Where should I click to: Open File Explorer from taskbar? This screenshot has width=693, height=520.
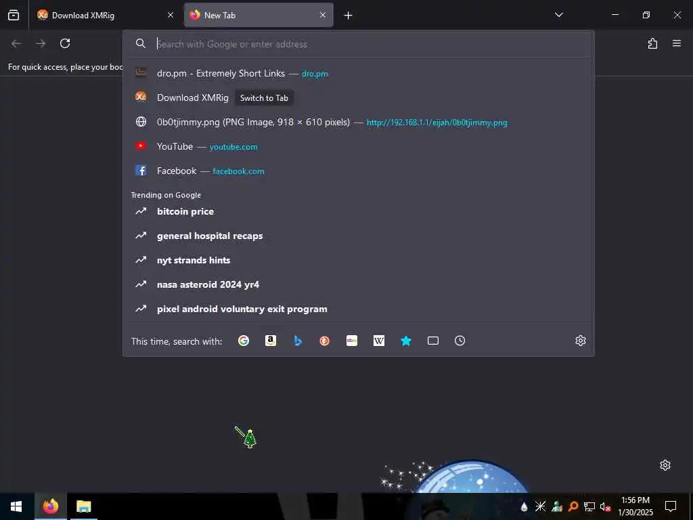click(83, 506)
